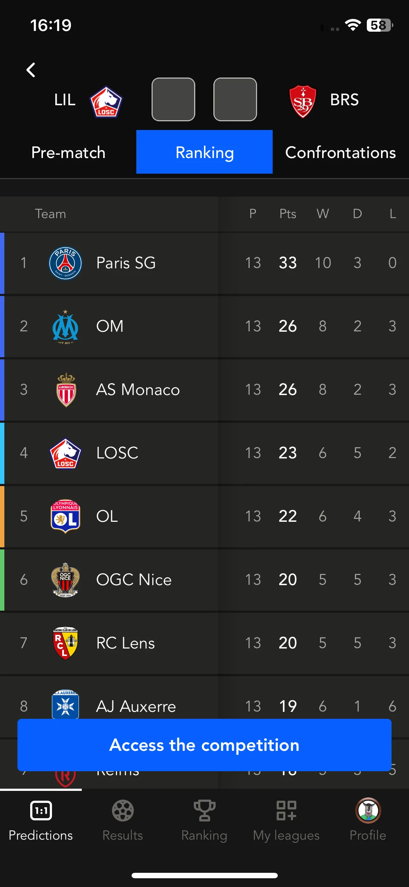This screenshot has width=409, height=887.
Task: Select the Predictions scoreboard icon
Action: pyautogui.click(x=41, y=811)
